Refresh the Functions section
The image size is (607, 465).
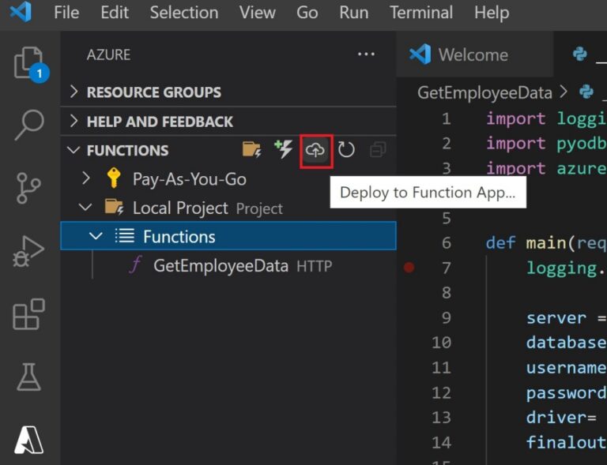click(346, 149)
